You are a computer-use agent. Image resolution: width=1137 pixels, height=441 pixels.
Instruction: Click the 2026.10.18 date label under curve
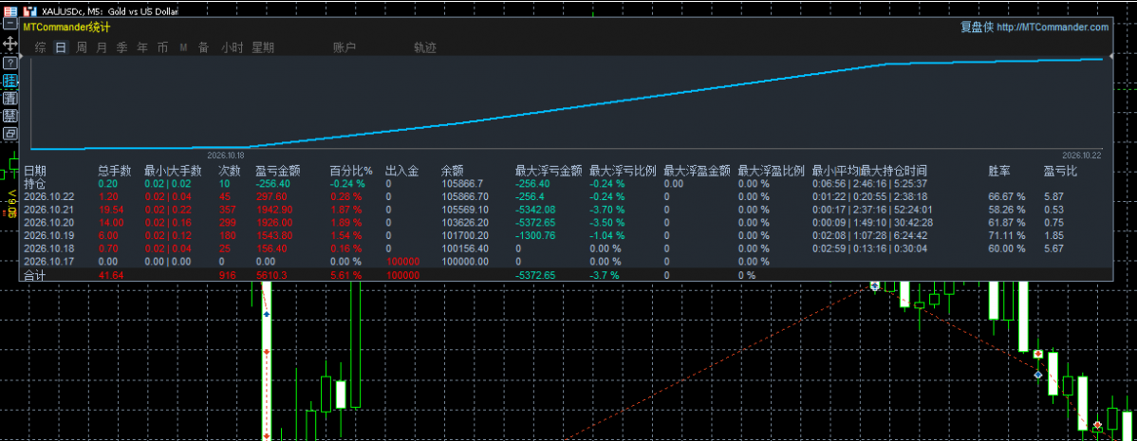[226, 155]
